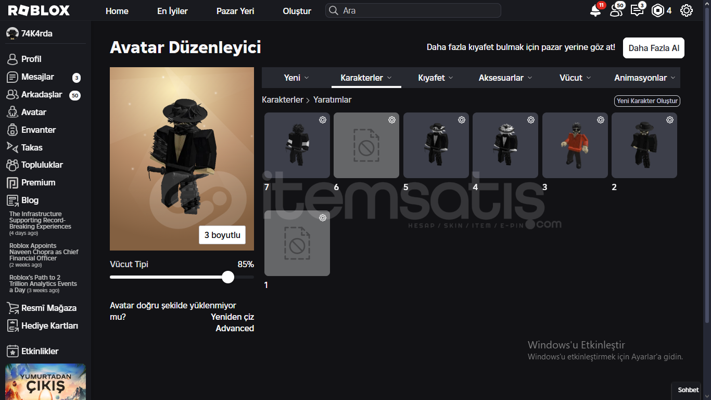Select the red shirt character 3

coord(575,145)
